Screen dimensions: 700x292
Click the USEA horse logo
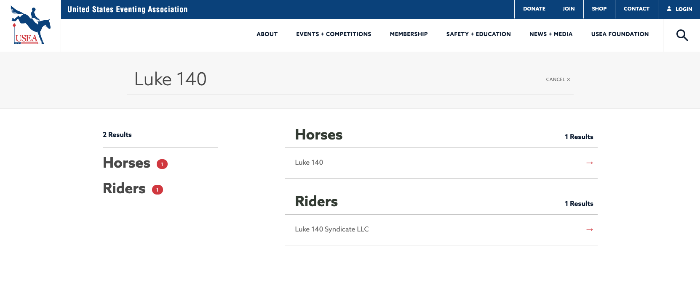coord(30,26)
